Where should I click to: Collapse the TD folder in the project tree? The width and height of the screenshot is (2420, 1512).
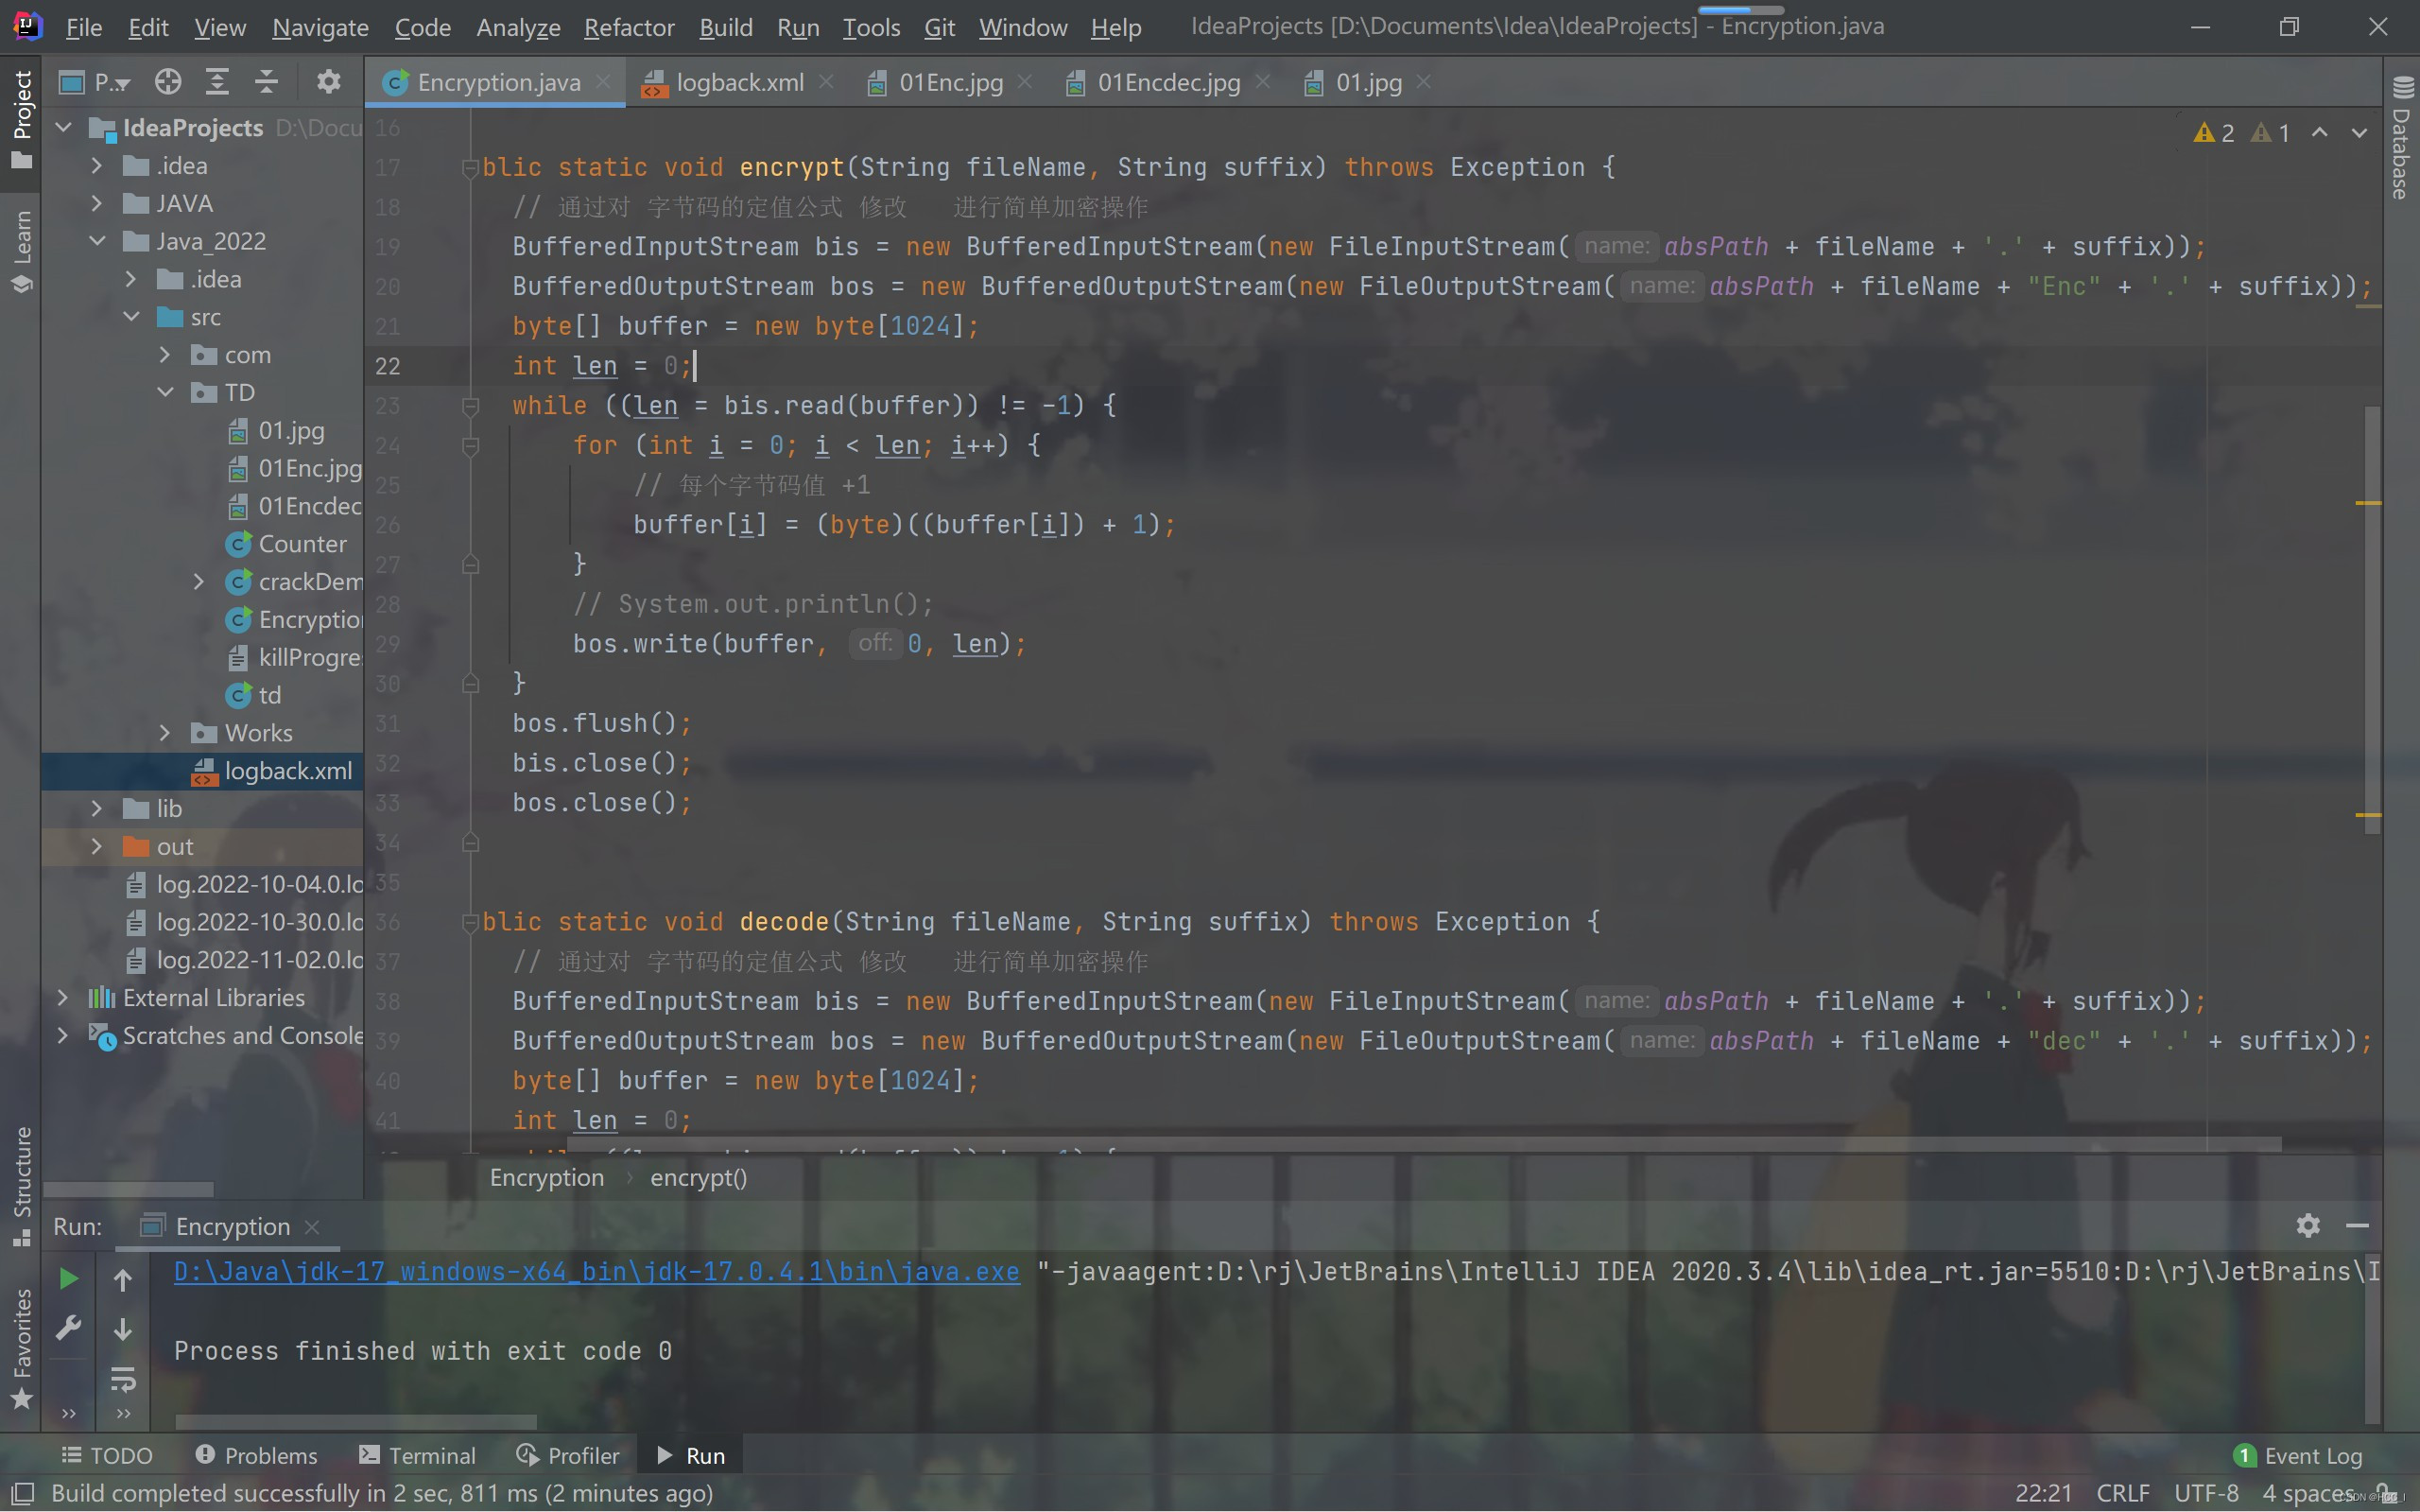coord(164,392)
